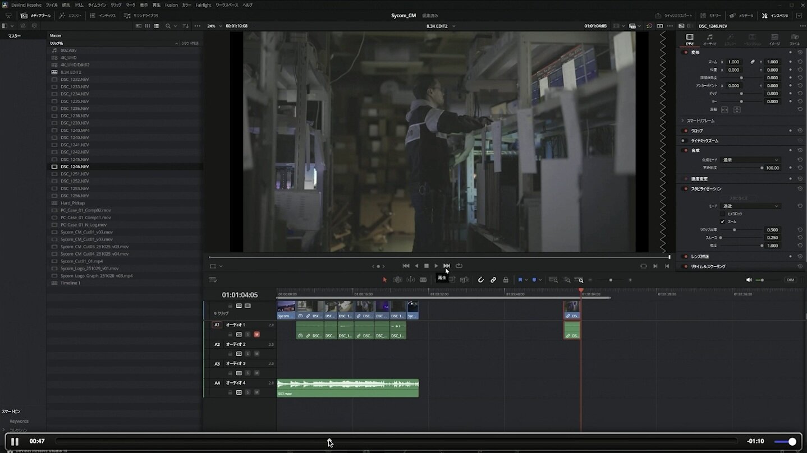Click the blue flag marker icon

[520, 280]
